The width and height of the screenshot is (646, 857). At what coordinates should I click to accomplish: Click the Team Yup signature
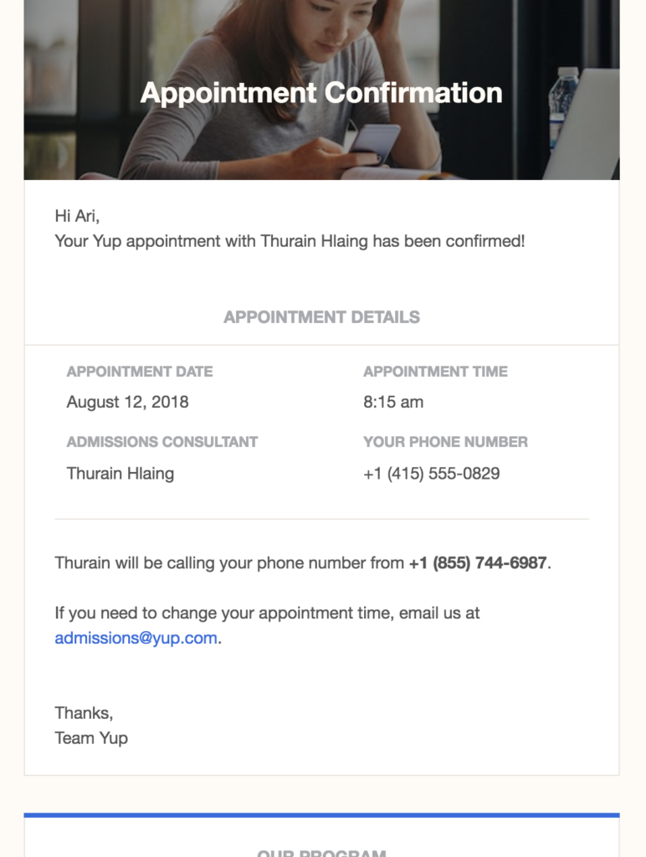(91, 738)
